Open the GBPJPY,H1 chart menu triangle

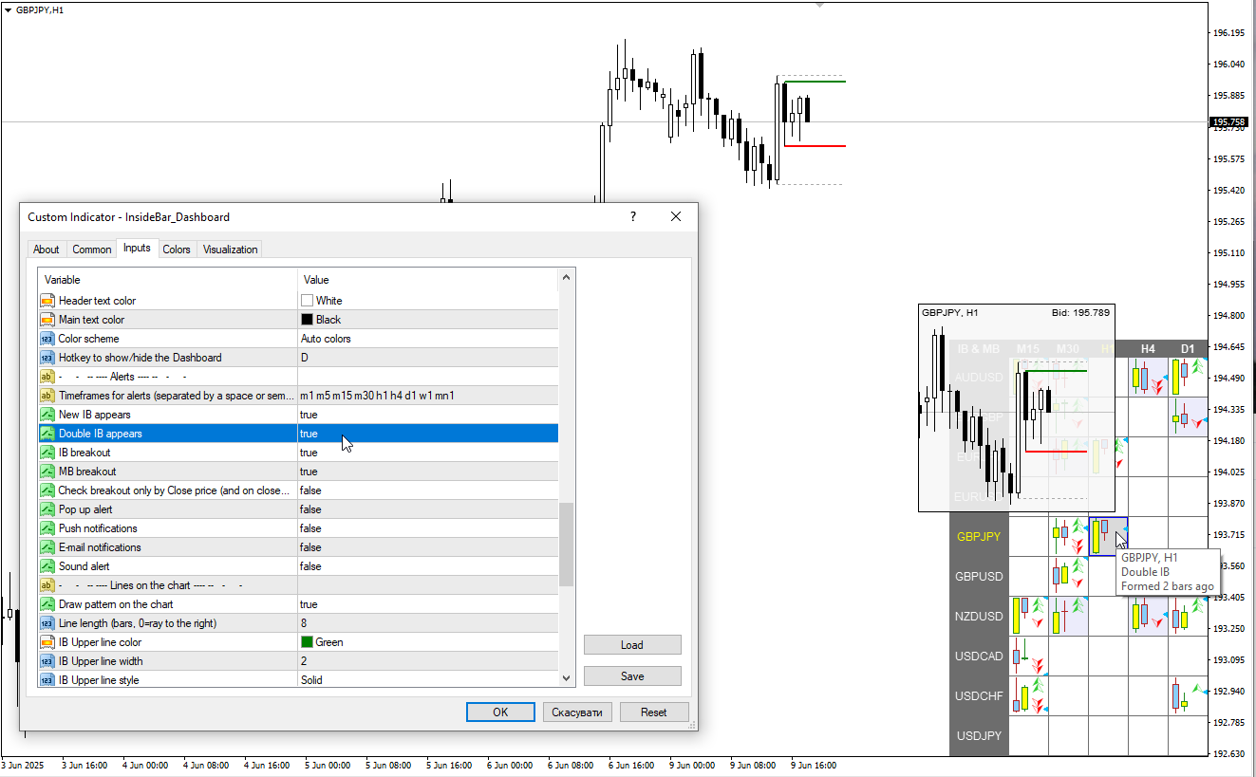[9, 9]
